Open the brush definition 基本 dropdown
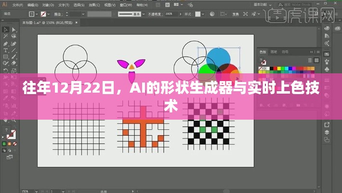The image size is (342, 193). click(143, 14)
